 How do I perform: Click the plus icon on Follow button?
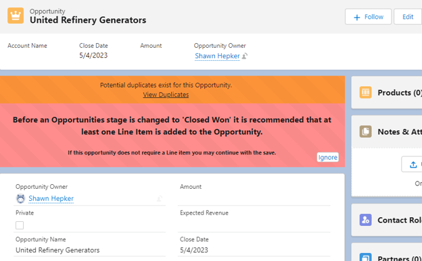(x=357, y=17)
